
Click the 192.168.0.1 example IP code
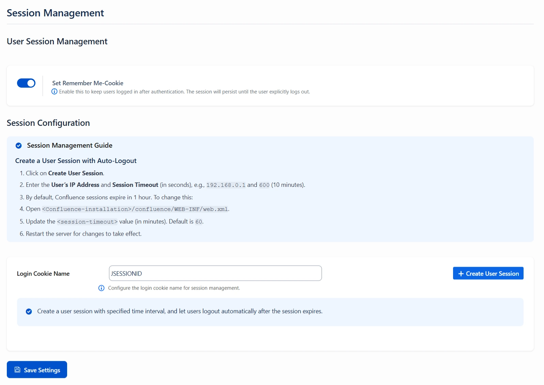click(226, 185)
